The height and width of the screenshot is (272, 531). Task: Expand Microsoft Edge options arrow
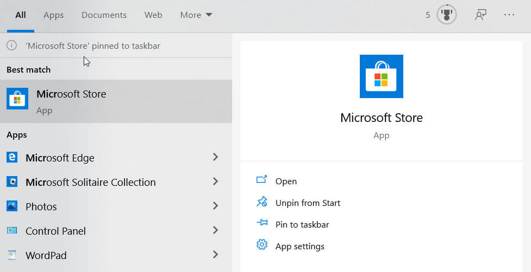[x=215, y=157]
